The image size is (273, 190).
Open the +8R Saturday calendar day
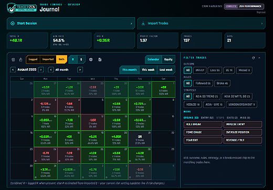pyautogui.click(x=163, y=89)
